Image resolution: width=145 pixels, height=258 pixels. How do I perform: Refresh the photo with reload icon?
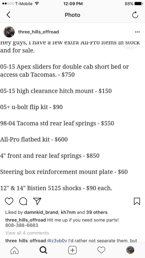point(135,15)
